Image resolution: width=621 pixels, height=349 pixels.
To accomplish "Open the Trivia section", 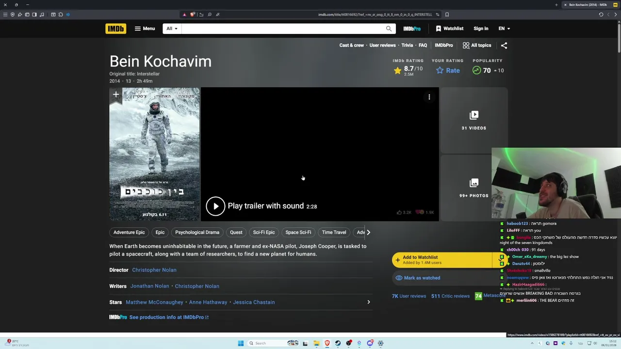I will [x=407, y=45].
